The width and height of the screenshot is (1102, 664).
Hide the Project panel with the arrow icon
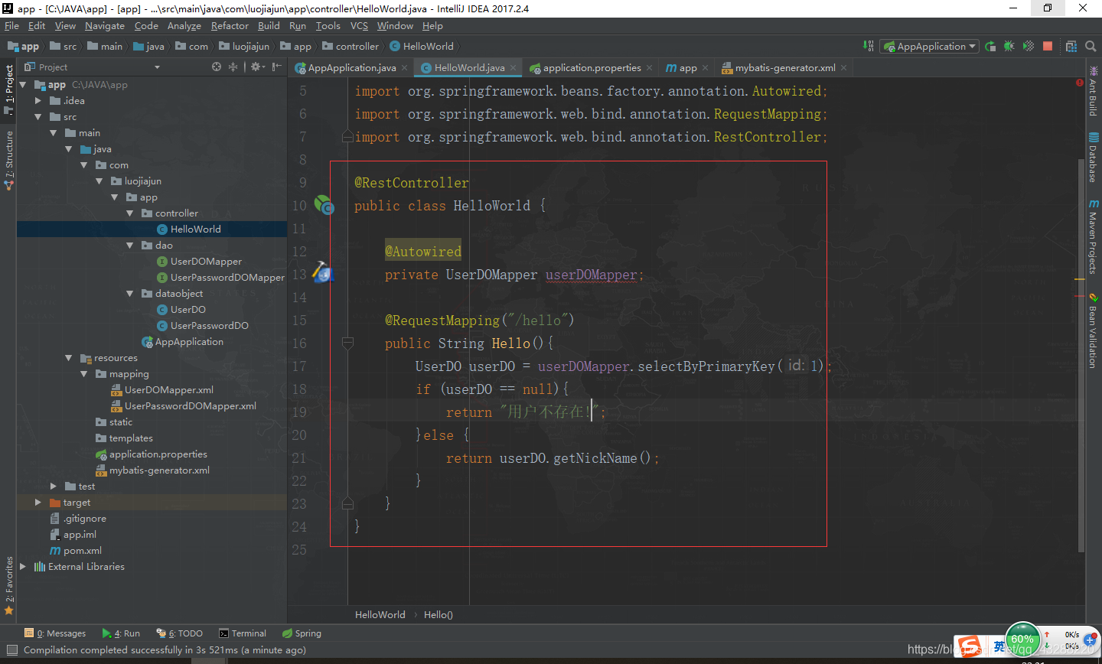tap(276, 67)
